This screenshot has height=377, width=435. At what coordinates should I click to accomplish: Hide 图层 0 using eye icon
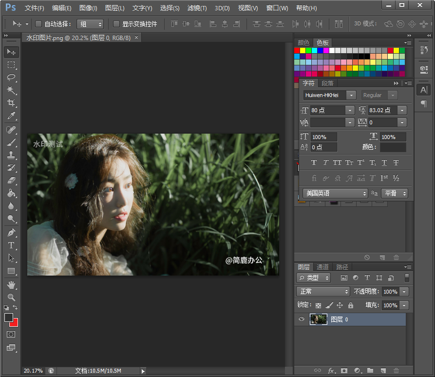[302, 319]
